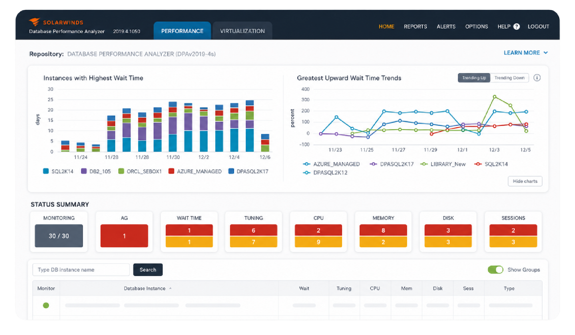Screen dimensions: 575x335
Task: Switch to the Virtualization tab
Action: (x=242, y=31)
